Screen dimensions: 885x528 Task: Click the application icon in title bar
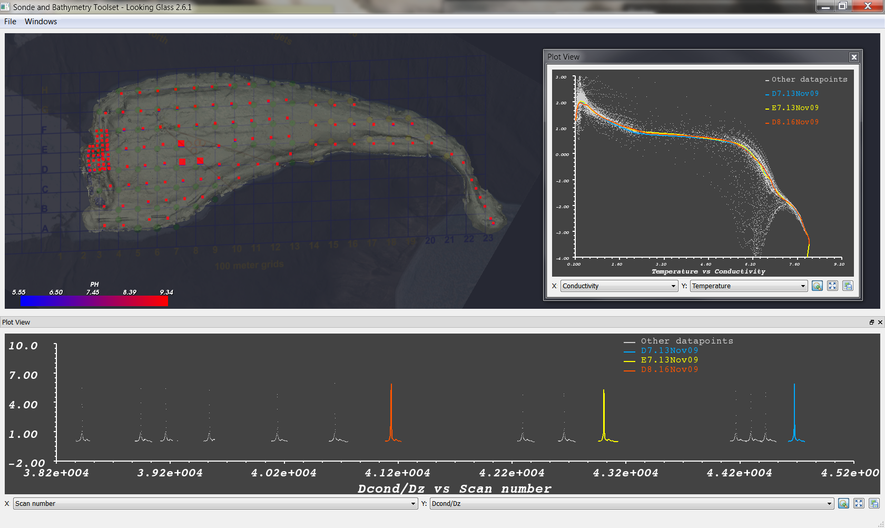point(5,7)
